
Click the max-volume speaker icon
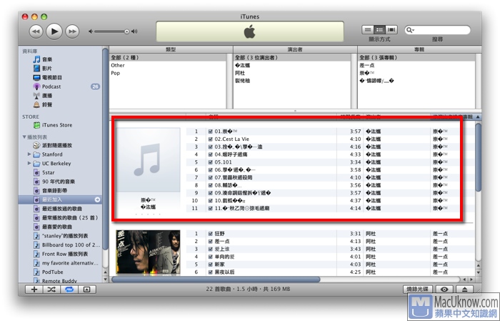tap(134, 31)
